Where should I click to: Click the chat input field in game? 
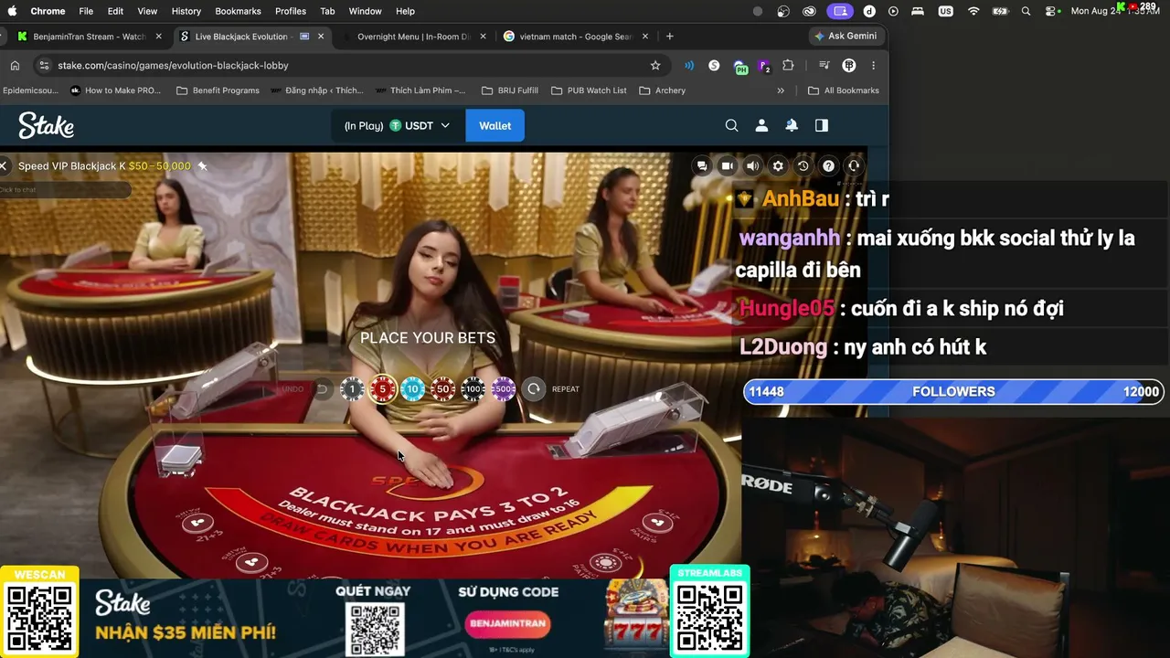[x=66, y=190]
